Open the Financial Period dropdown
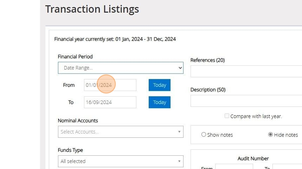 (x=120, y=68)
